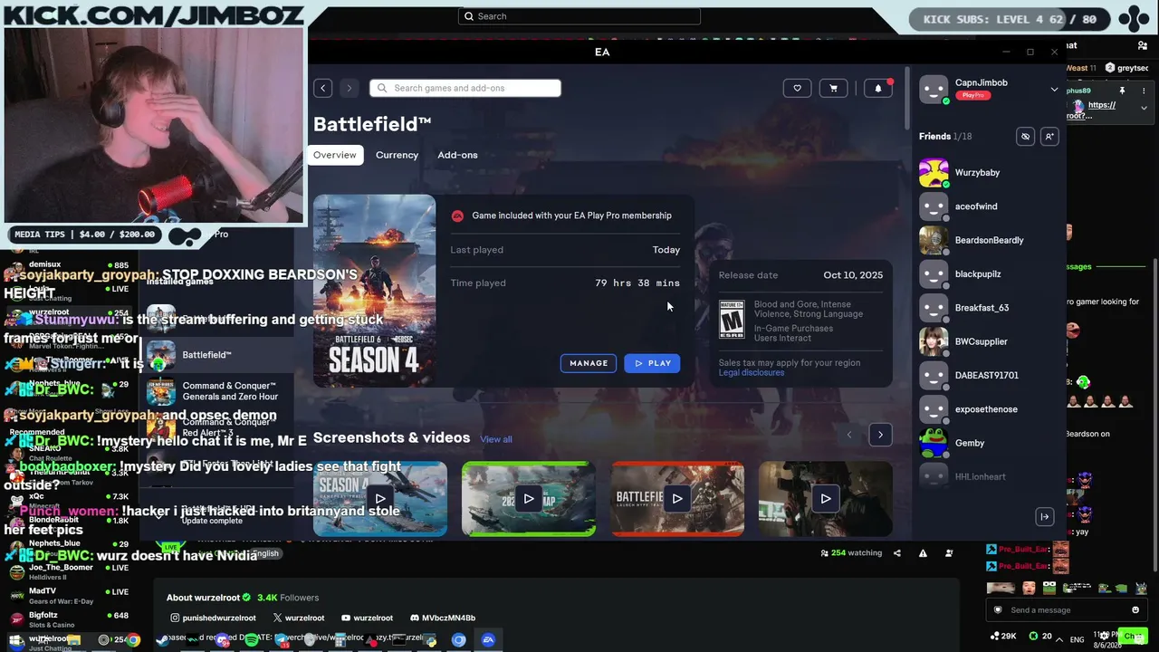Open Spotify from the taskbar
The width and height of the screenshot is (1159, 652).
point(252,640)
